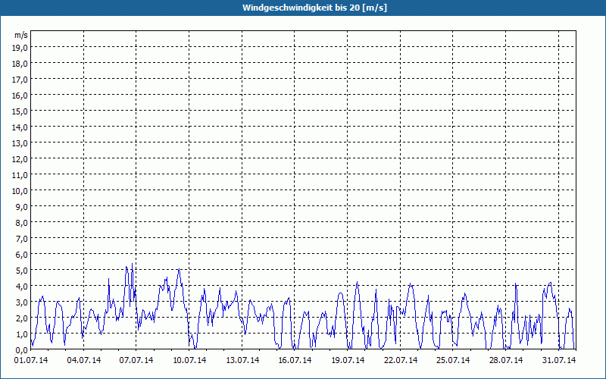Click the y-axis label '9,0'

23,206
